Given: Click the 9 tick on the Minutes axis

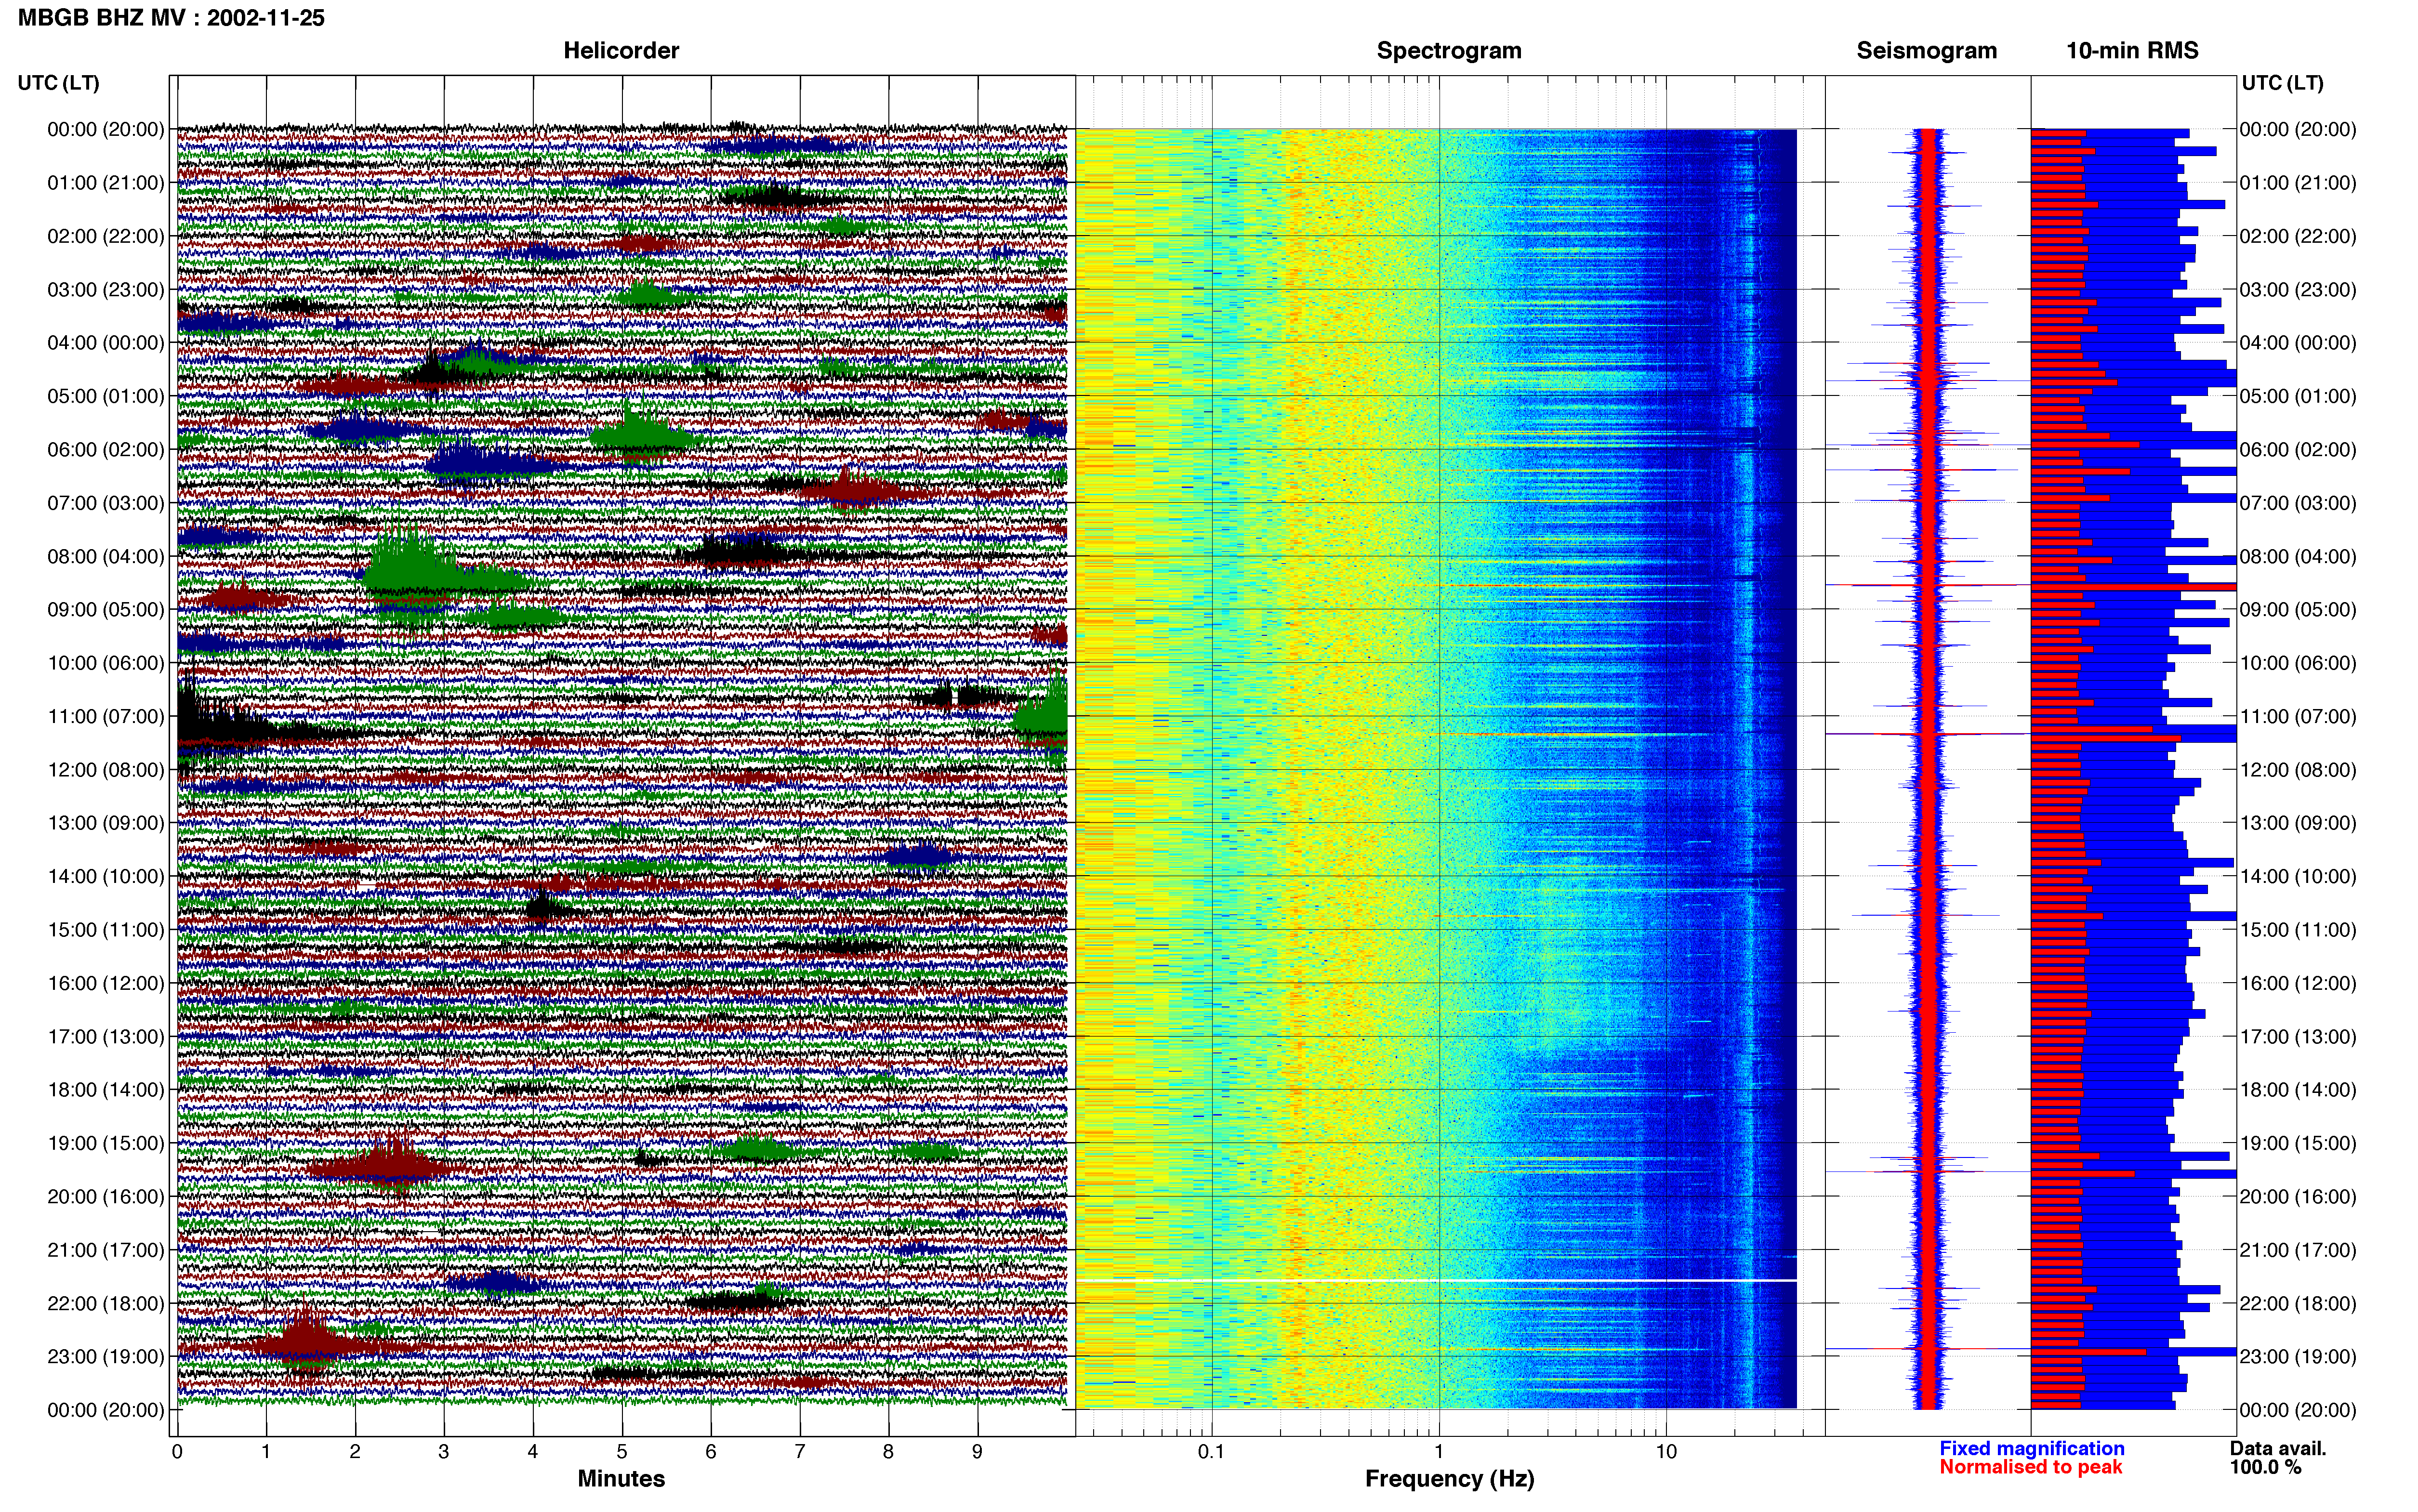Looking at the screenshot, I should pyautogui.click(x=977, y=1451).
